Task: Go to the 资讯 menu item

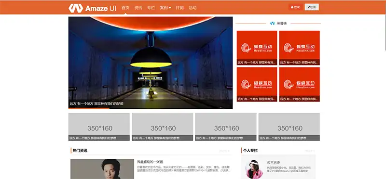Action: 138,8
